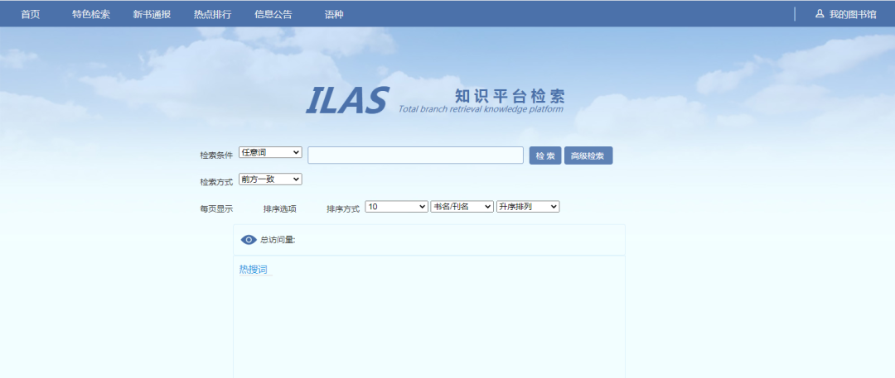Click the 热搜词 heading
The height and width of the screenshot is (378, 895).
click(254, 270)
